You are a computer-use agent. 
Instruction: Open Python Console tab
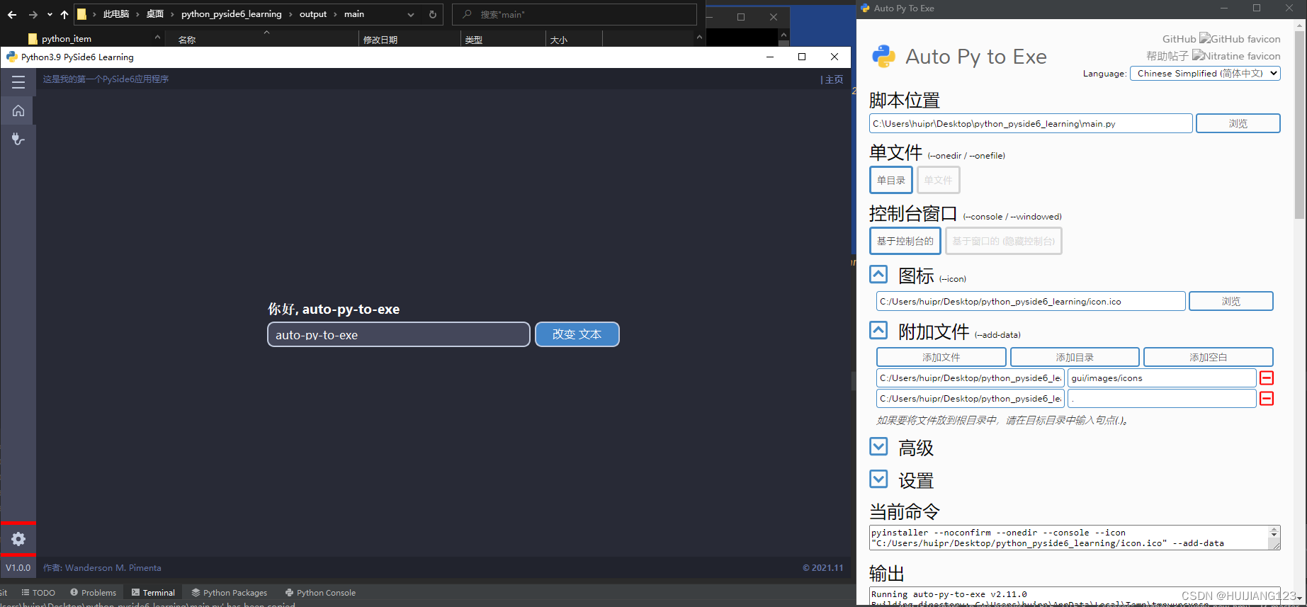320,593
